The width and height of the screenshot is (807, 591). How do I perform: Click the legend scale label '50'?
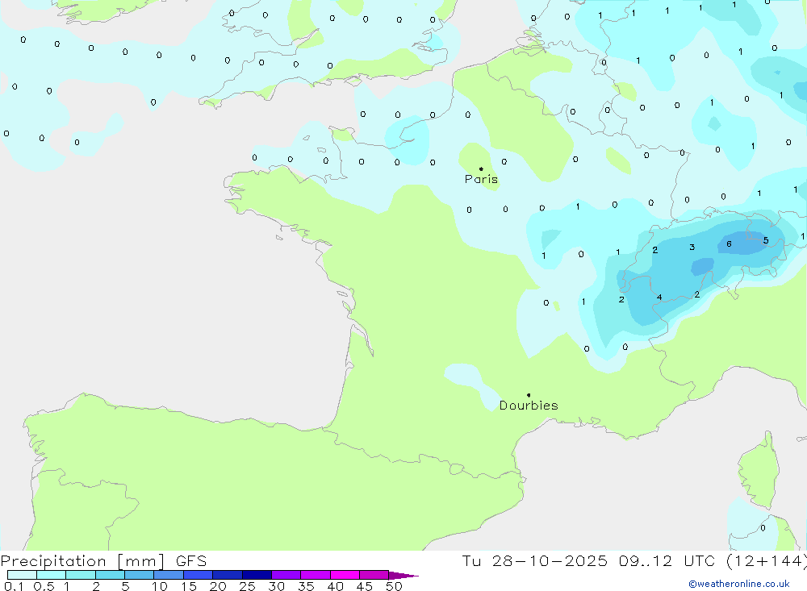[394, 586]
